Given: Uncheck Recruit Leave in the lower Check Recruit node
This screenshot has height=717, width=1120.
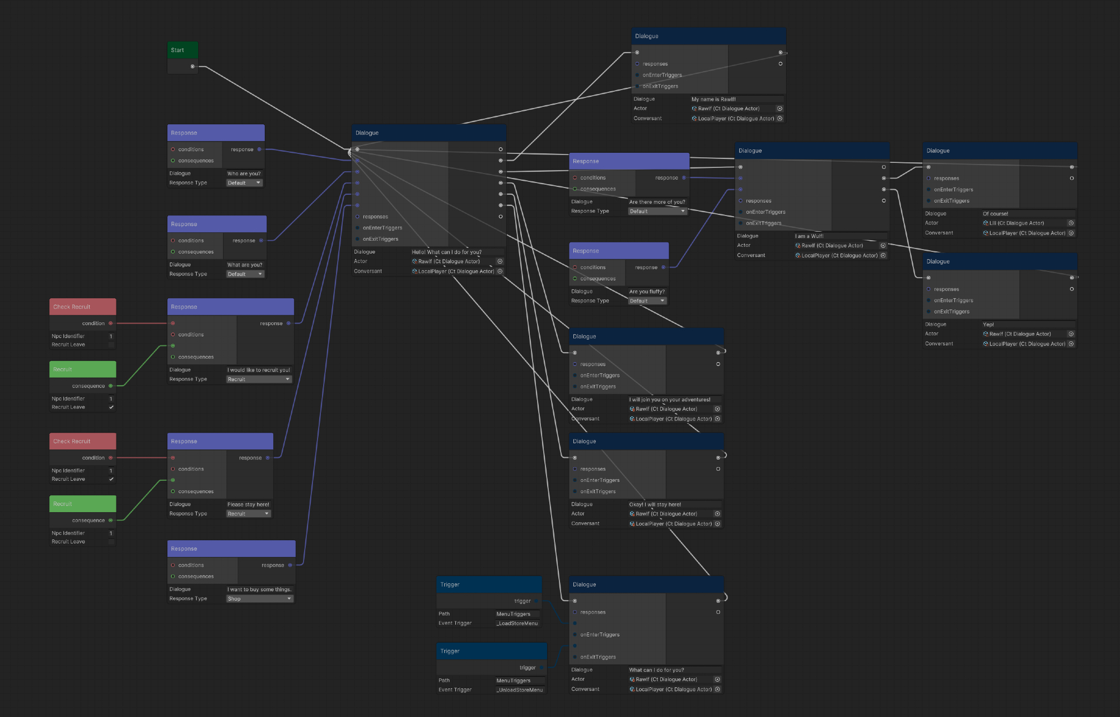Looking at the screenshot, I should pos(111,479).
